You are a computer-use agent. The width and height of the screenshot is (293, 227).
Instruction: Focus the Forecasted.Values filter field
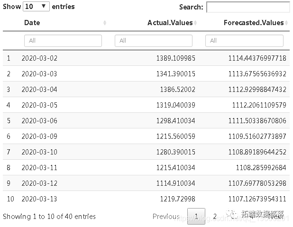tap(244, 41)
